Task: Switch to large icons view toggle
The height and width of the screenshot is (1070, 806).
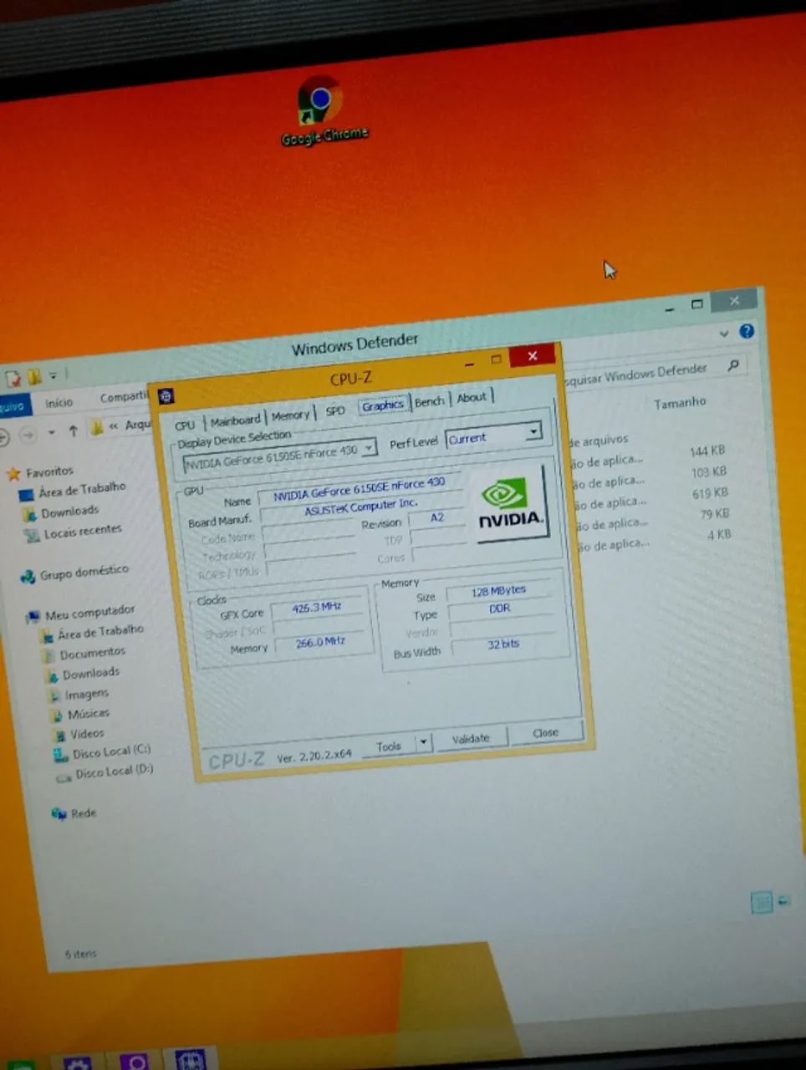Action: tap(784, 901)
